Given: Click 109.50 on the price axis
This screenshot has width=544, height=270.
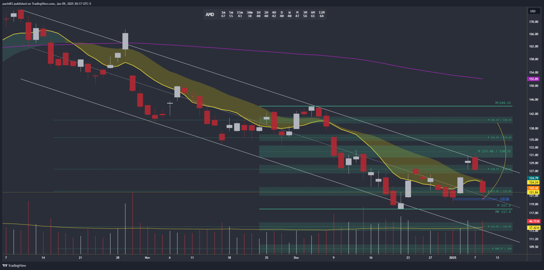Looking at the screenshot, I should click(533, 247).
